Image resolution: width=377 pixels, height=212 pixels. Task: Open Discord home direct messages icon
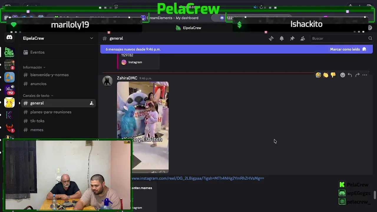coord(9,37)
